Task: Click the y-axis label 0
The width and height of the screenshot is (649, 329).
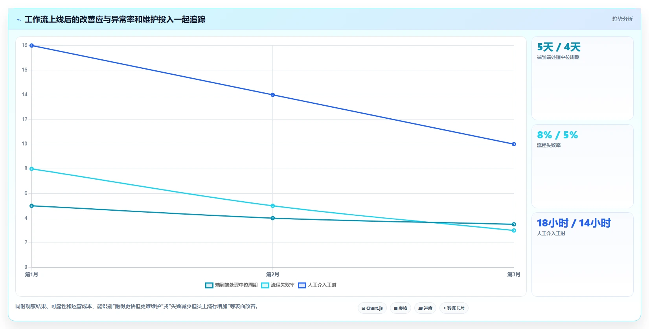Action: point(26,267)
